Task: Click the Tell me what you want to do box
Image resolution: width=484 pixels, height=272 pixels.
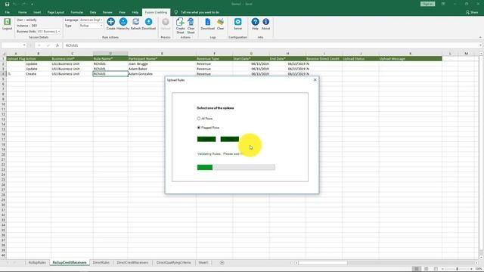Action: [x=200, y=12]
